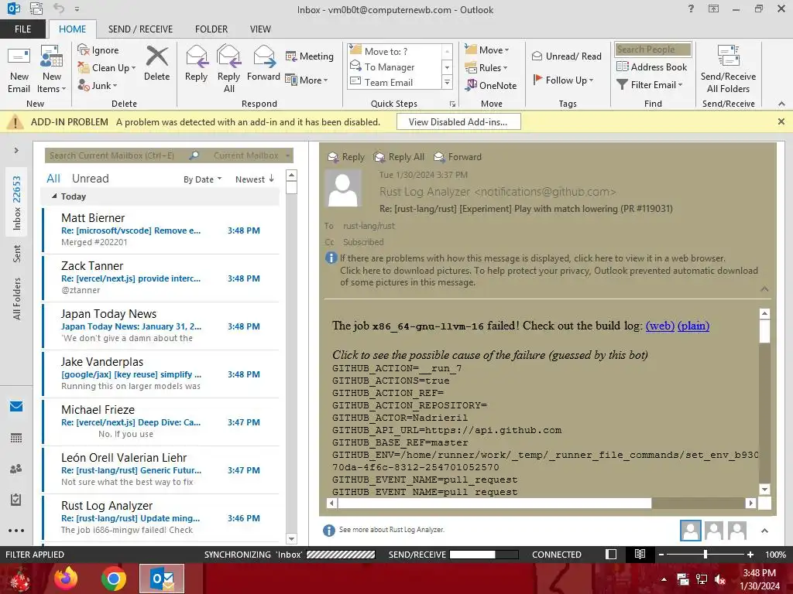The height and width of the screenshot is (594, 793).
Task: Toggle the Newest sort order
Action: pyautogui.click(x=254, y=179)
